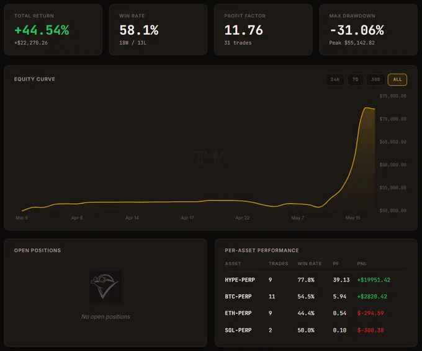The height and width of the screenshot is (351, 422).
Task: Click the May 15 date label
Action: click(x=352, y=218)
